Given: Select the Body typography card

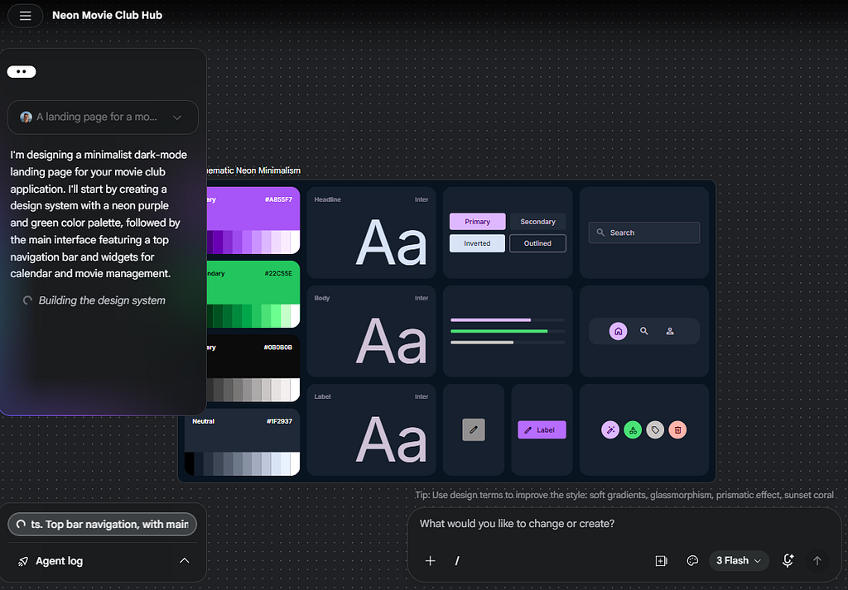Looking at the screenshot, I should [371, 331].
